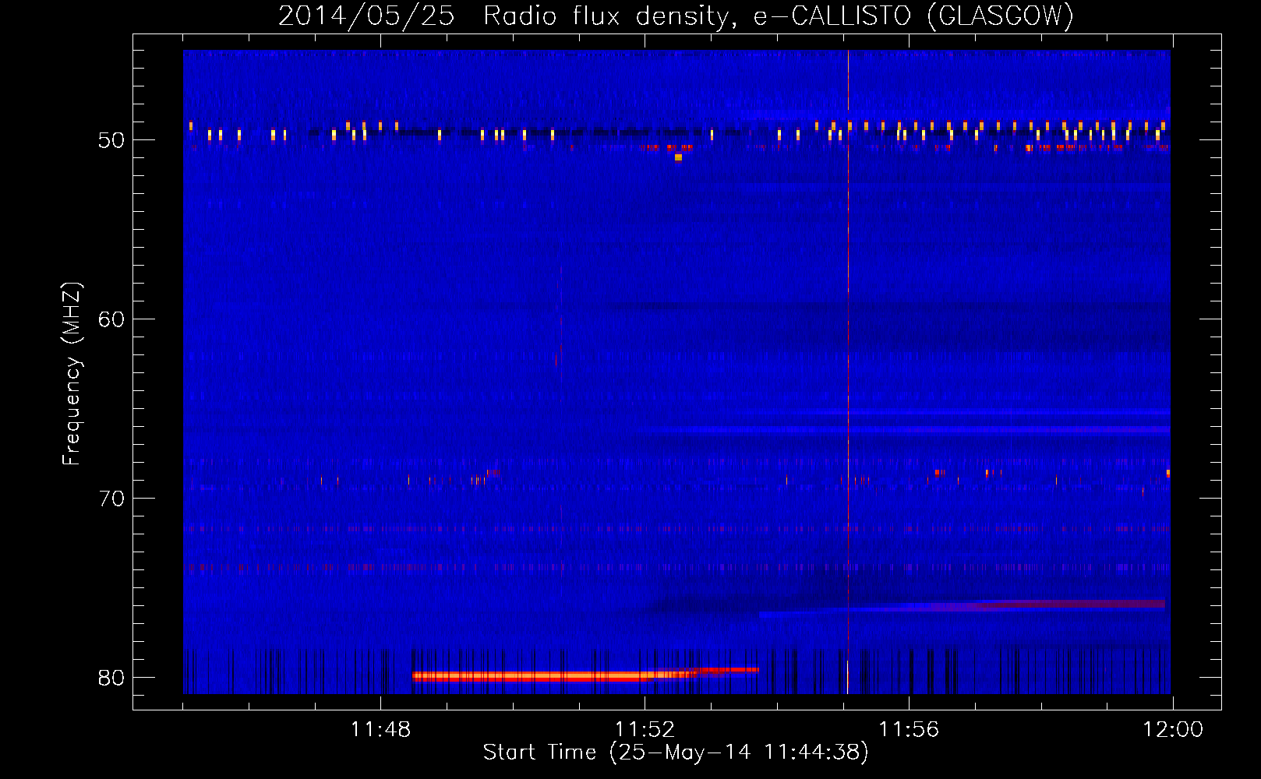This screenshot has height=779, width=1261.
Task: Click the 80 frequency tick label
Action: tap(111, 678)
